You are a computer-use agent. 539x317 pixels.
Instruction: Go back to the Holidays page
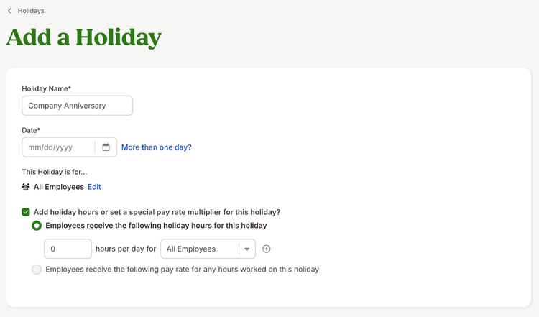[x=31, y=11]
